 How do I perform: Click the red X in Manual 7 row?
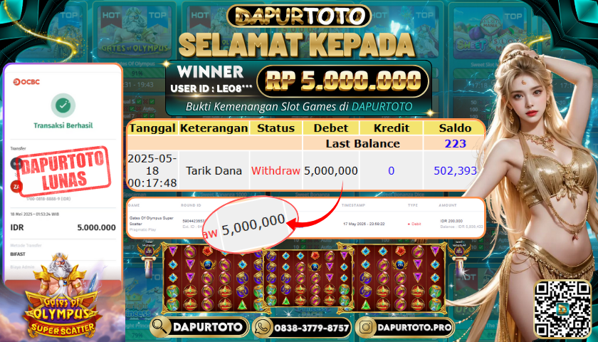point(140,115)
